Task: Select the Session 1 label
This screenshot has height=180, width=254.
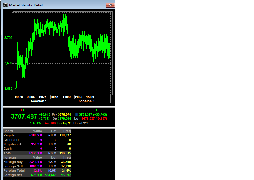Action: [x=39, y=101]
